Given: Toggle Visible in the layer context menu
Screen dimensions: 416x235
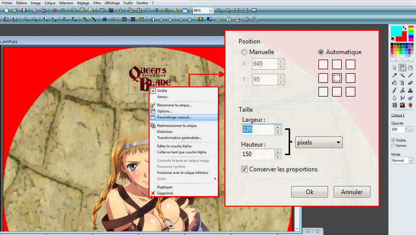Looking at the screenshot, I should pyautogui.click(x=183, y=90).
